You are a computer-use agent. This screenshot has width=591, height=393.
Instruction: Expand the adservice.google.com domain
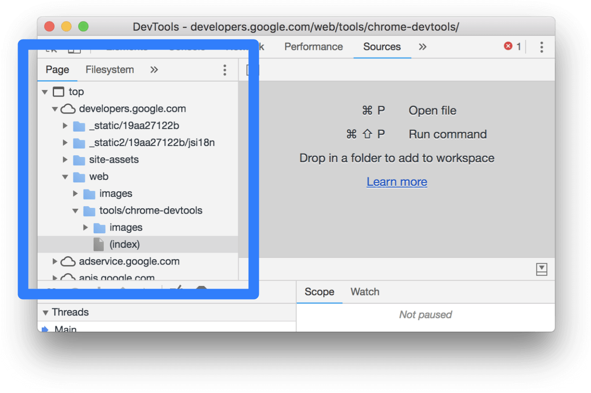[x=54, y=262]
